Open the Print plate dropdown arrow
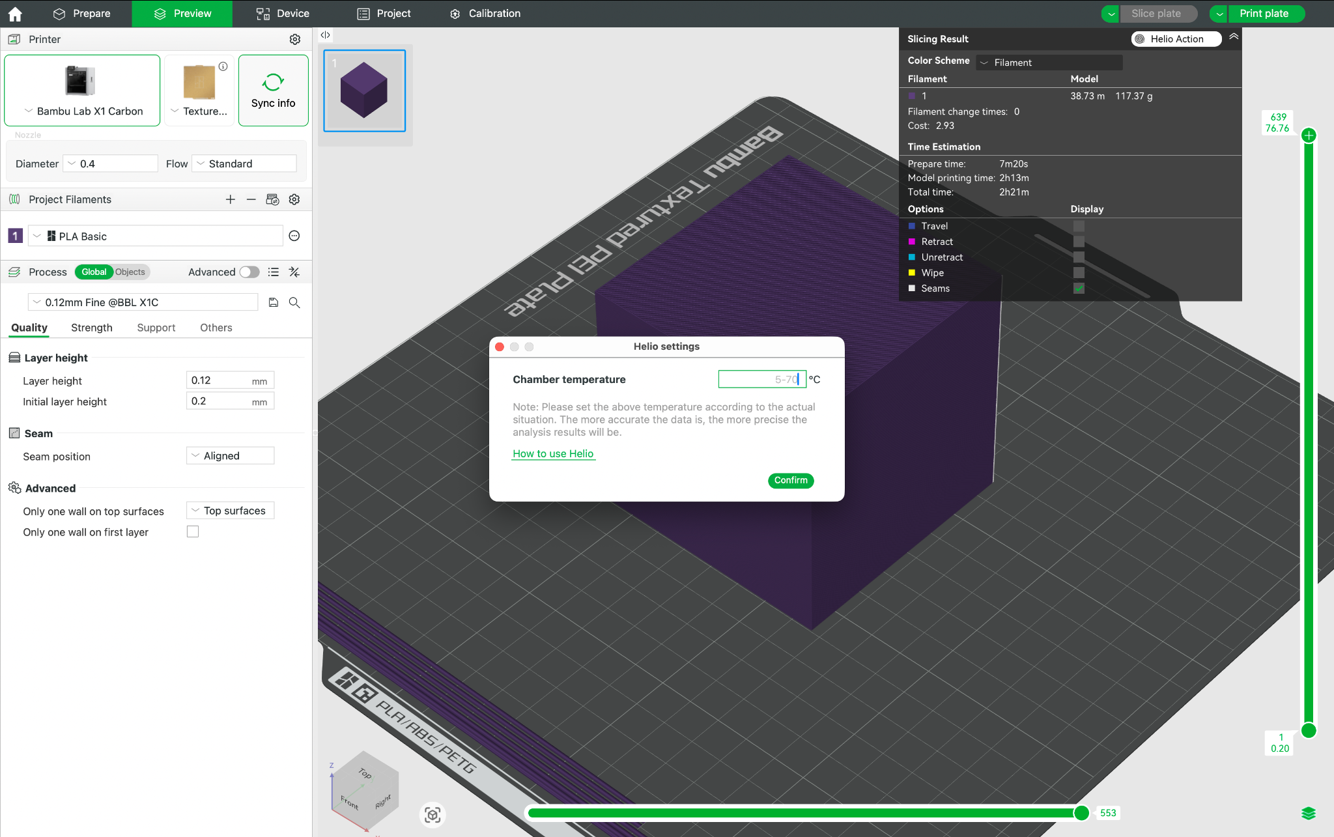Image resolution: width=1334 pixels, height=837 pixels. point(1219,14)
